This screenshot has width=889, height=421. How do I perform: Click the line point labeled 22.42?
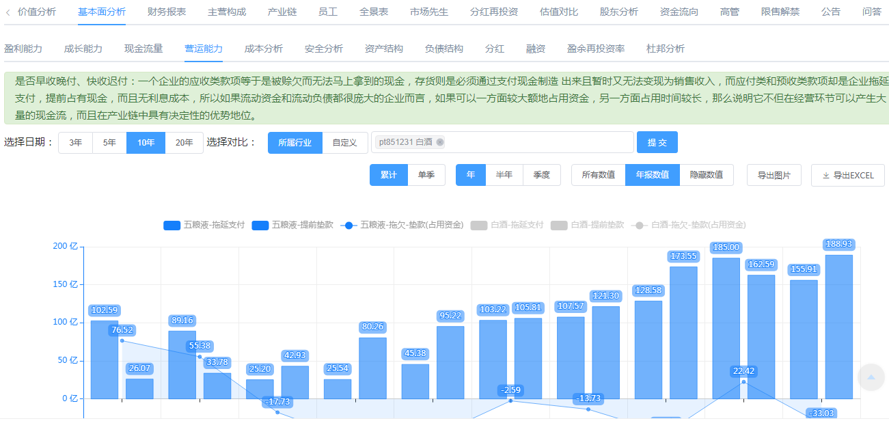[x=743, y=381]
